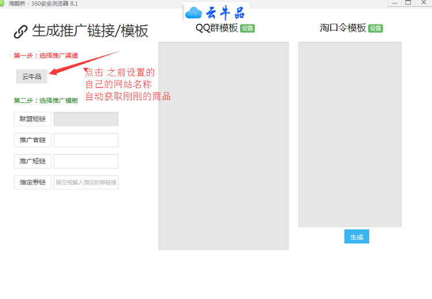Click the 指定券链 button
Screen dimensions: 432x299
pyautogui.click(x=32, y=182)
